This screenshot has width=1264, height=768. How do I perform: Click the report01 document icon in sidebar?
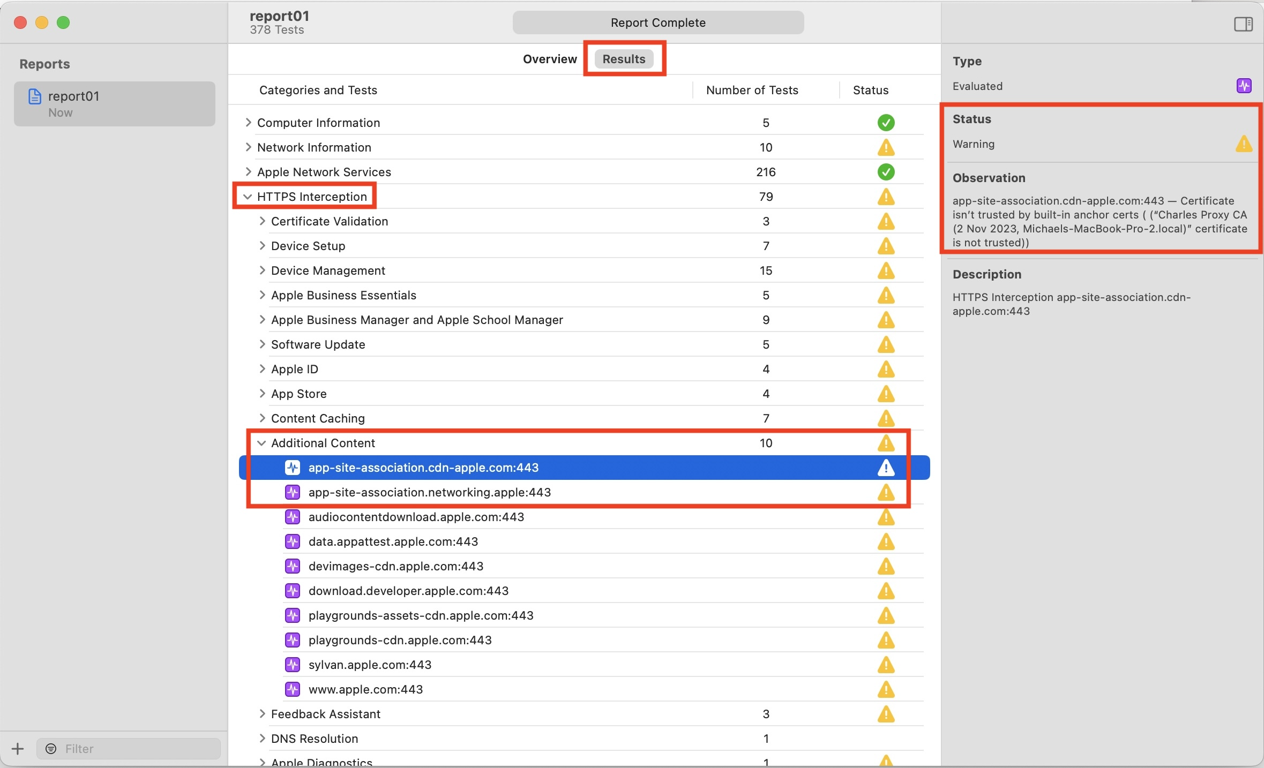point(35,96)
